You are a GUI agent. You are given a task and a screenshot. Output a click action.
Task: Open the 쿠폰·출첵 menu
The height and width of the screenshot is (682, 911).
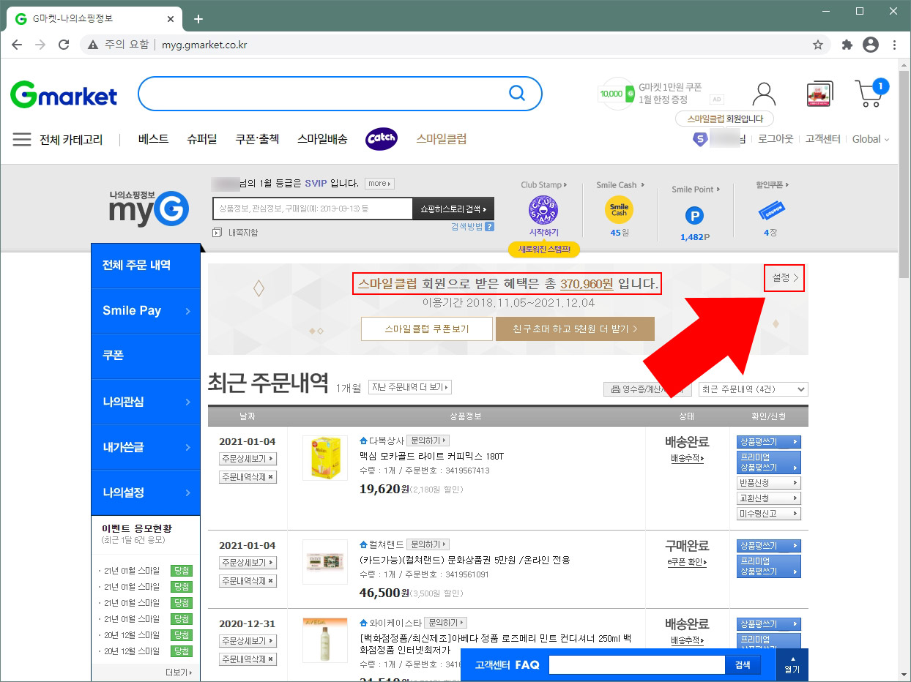pos(257,139)
